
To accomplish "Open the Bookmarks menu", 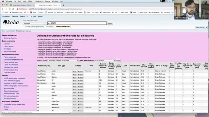I will pyautogui.click(x=39, y=1).
